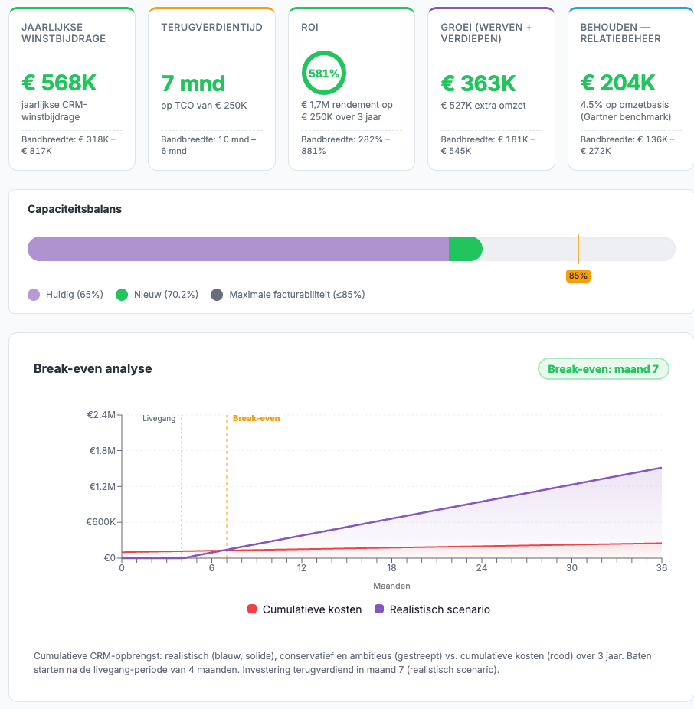
Task: Click the ROI 581% circular gauge
Action: point(323,74)
